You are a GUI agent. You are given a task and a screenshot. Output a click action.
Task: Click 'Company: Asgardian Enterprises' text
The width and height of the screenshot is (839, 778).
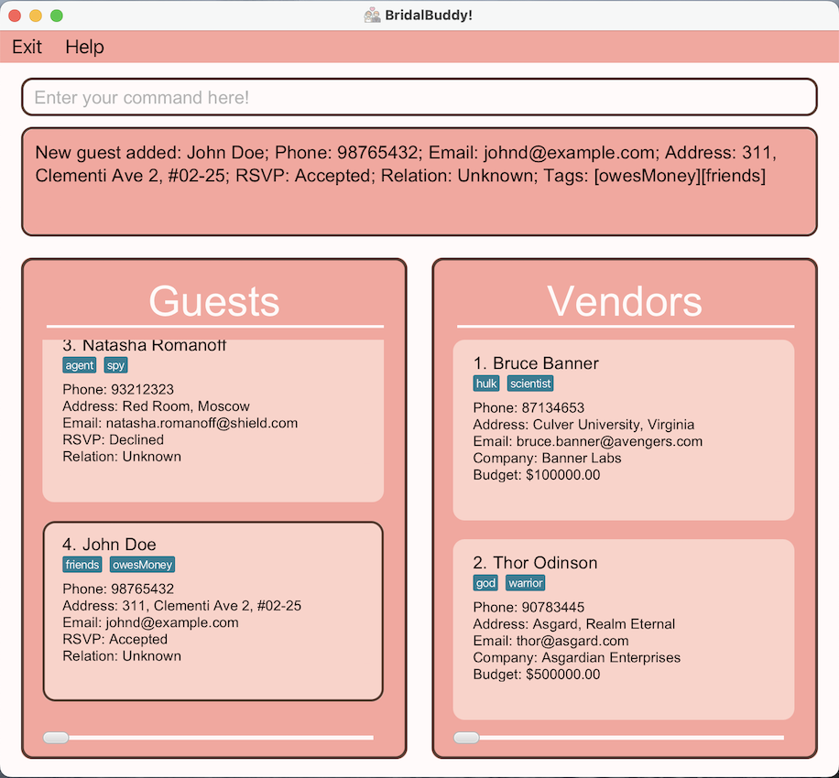(576, 658)
